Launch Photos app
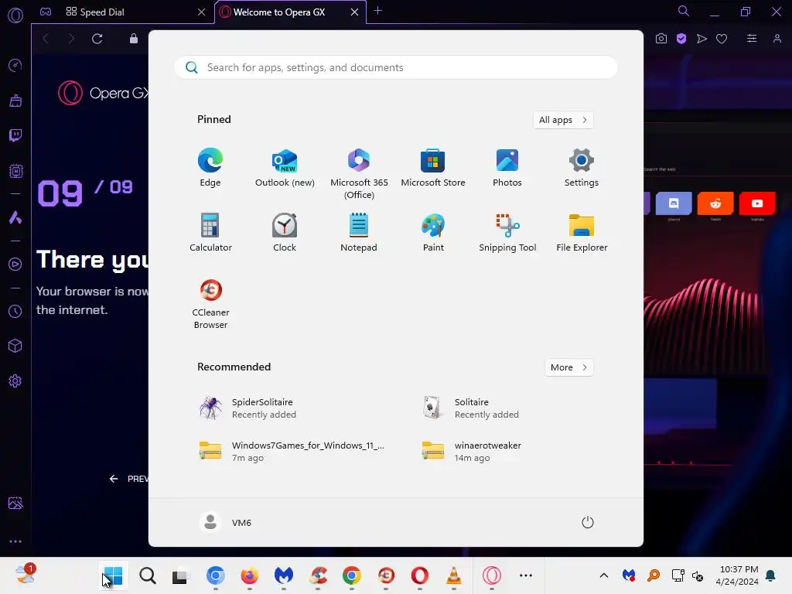The image size is (792, 594). click(x=507, y=168)
